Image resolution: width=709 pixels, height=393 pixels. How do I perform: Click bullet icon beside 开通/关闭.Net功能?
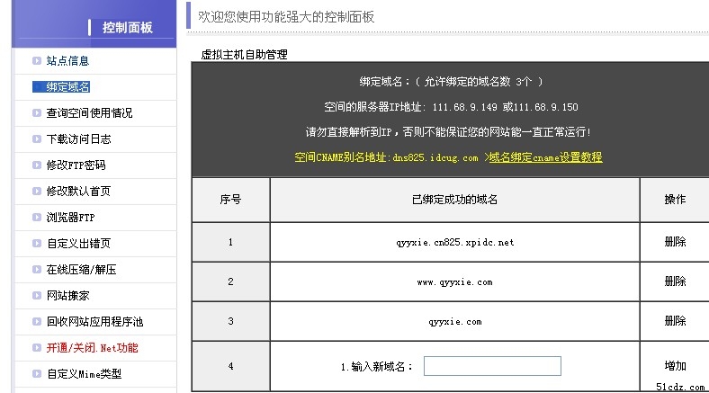[37, 348]
